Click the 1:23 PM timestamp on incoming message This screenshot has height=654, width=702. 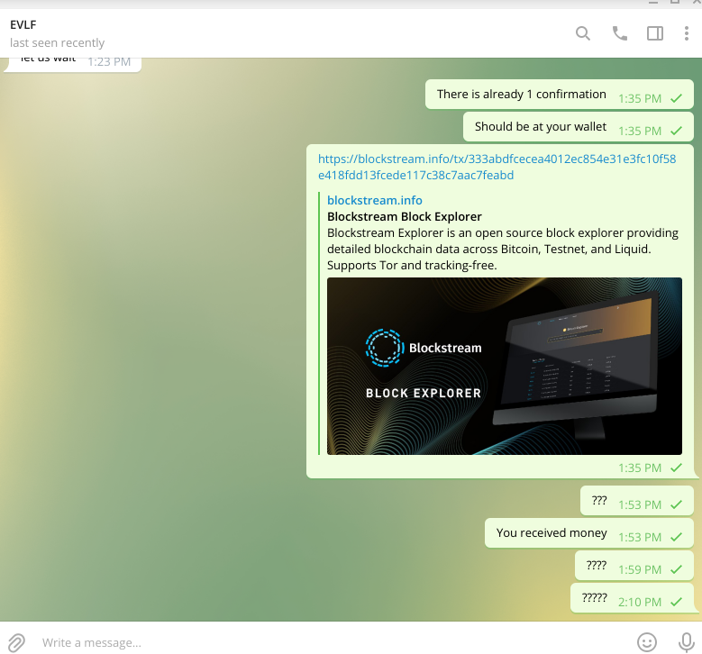coord(109,62)
